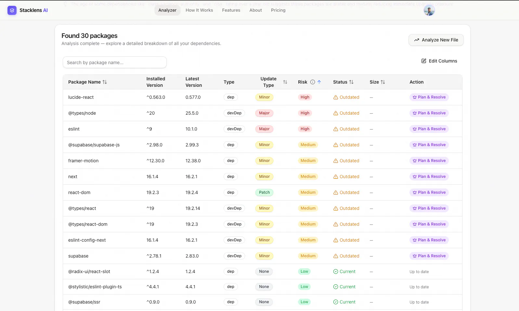Click Medium risk badge for framer-motion
Viewport: 519px width, 311px height.
[308, 161]
